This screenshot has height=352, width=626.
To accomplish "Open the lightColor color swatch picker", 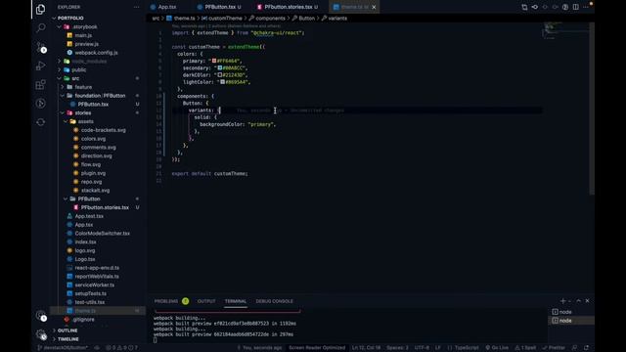I will [x=223, y=82].
